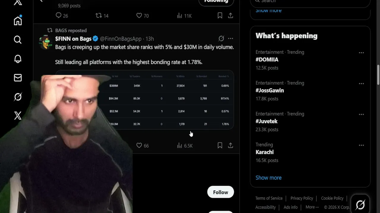Open Home from the left sidebar
The width and height of the screenshot is (380, 213).
[x=18, y=21]
